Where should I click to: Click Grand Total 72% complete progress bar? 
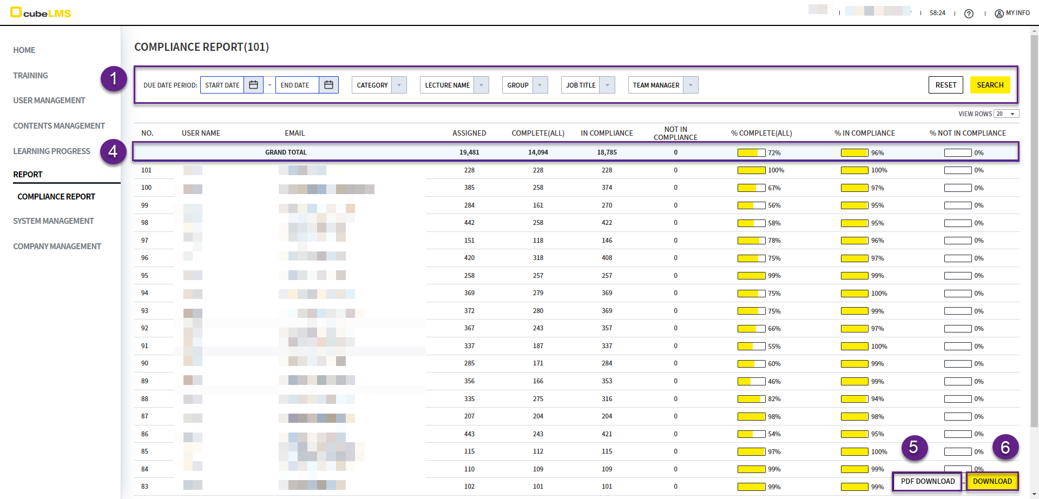[x=751, y=153]
